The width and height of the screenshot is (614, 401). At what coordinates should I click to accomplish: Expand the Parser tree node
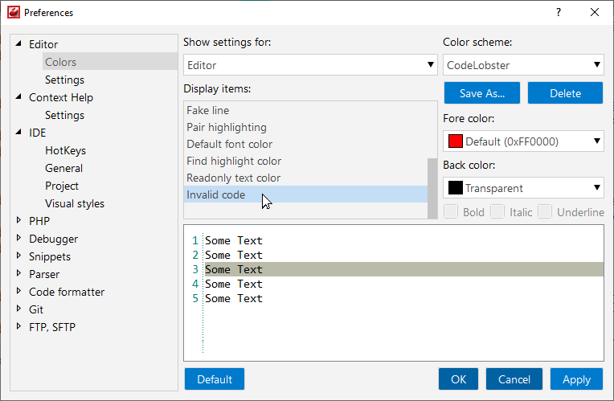[x=18, y=273]
